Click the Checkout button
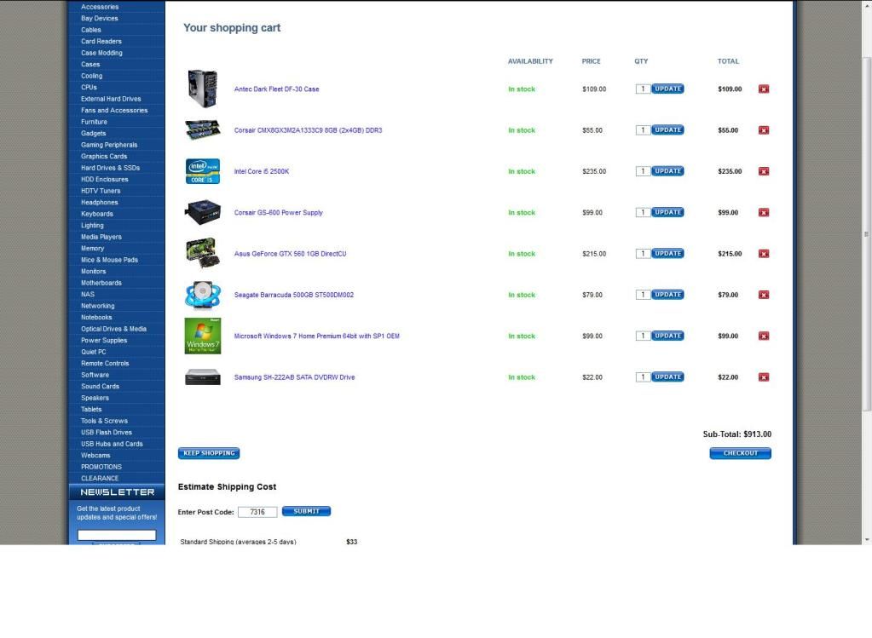This screenshot has width=872, height=638. point(740,453)
